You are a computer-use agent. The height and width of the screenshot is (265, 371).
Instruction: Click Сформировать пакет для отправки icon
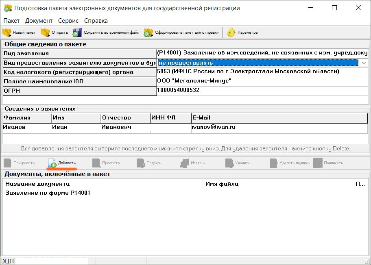click(x=148, y=33)
